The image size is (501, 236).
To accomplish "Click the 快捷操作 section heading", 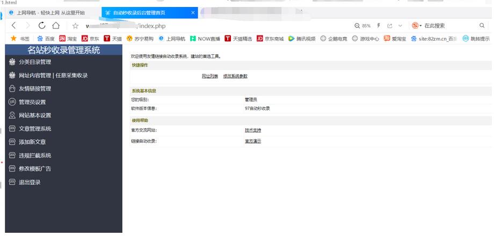I will tap(140, 65).
